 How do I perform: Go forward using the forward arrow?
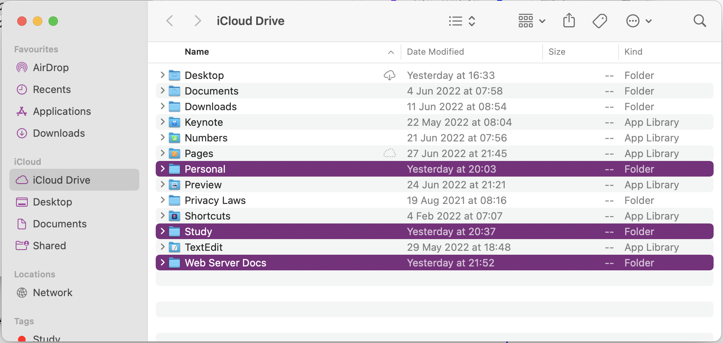click(198, 21)
